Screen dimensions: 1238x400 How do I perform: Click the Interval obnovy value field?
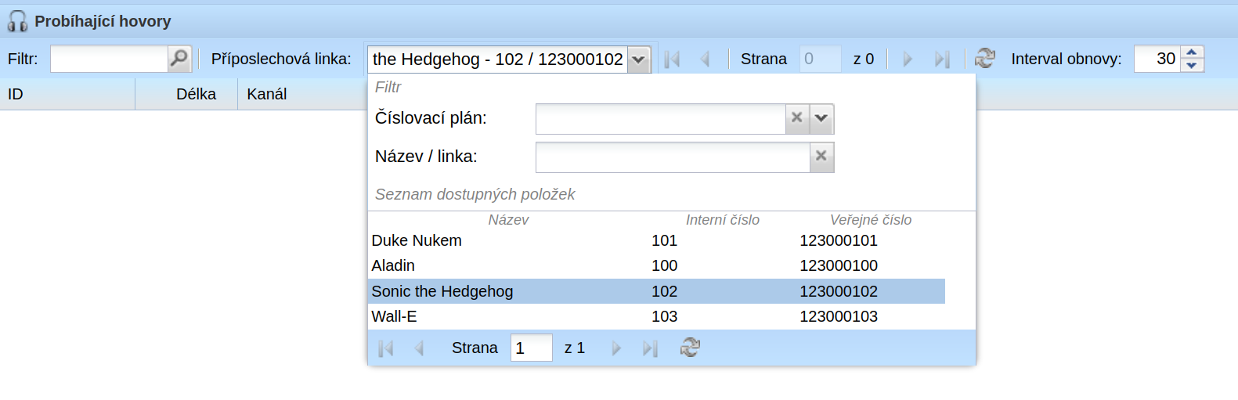[x=1157, y=59]
